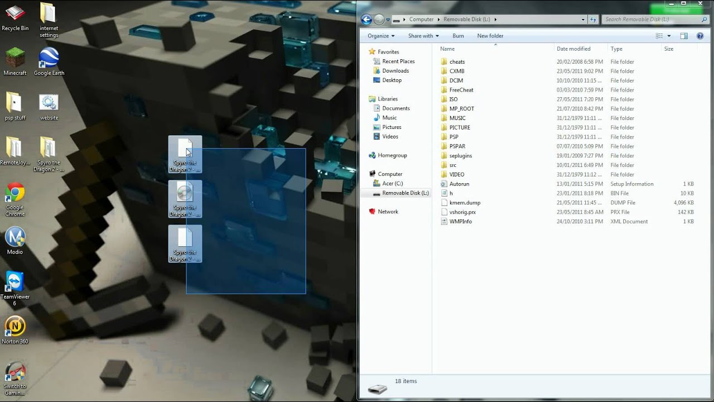
Task: Click the Homegroup icon in navigation pane
Action: point(372,155)
